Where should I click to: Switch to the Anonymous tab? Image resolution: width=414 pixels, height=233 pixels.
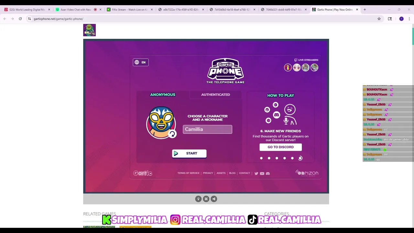(x=163, y=94)
